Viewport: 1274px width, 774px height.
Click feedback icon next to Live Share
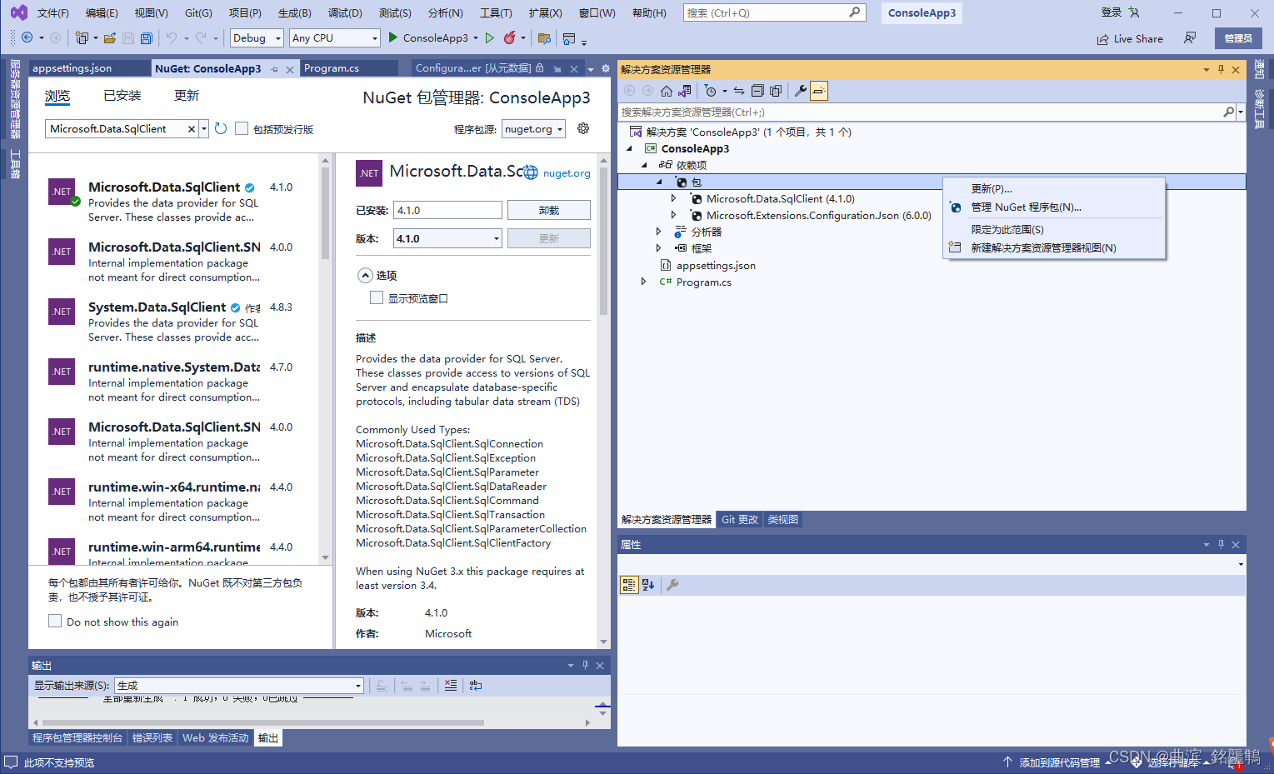click(1190, 38)
